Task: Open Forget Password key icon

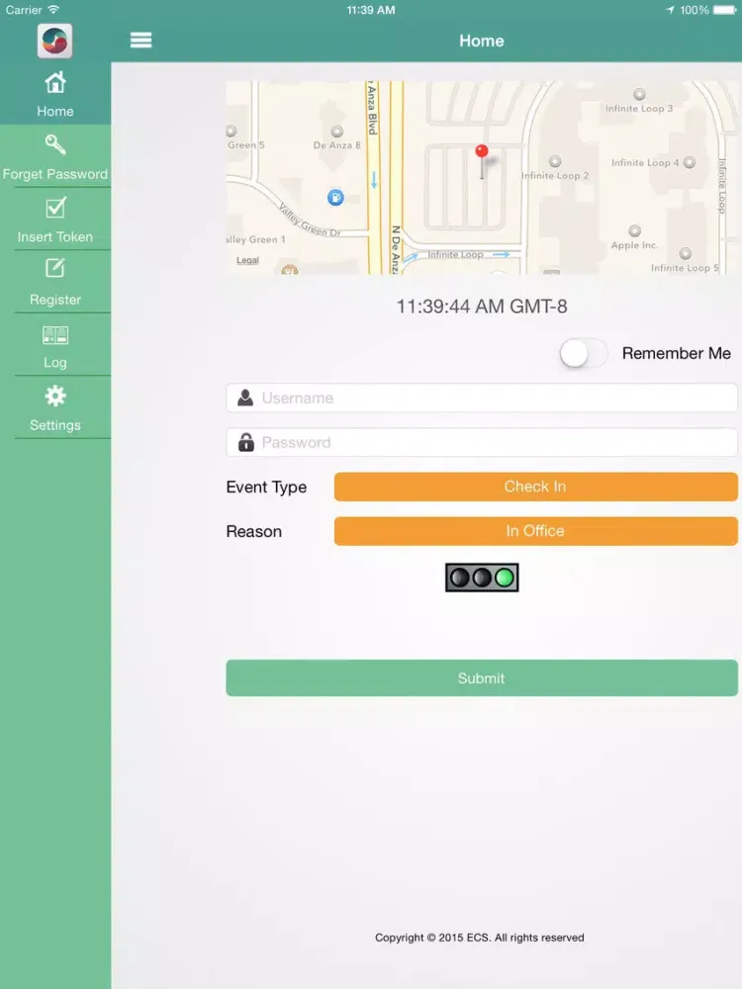Action: tap(54, 145)
